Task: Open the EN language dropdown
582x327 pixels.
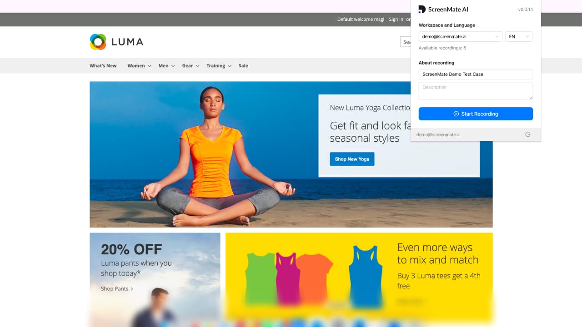Action: (519, 36)
